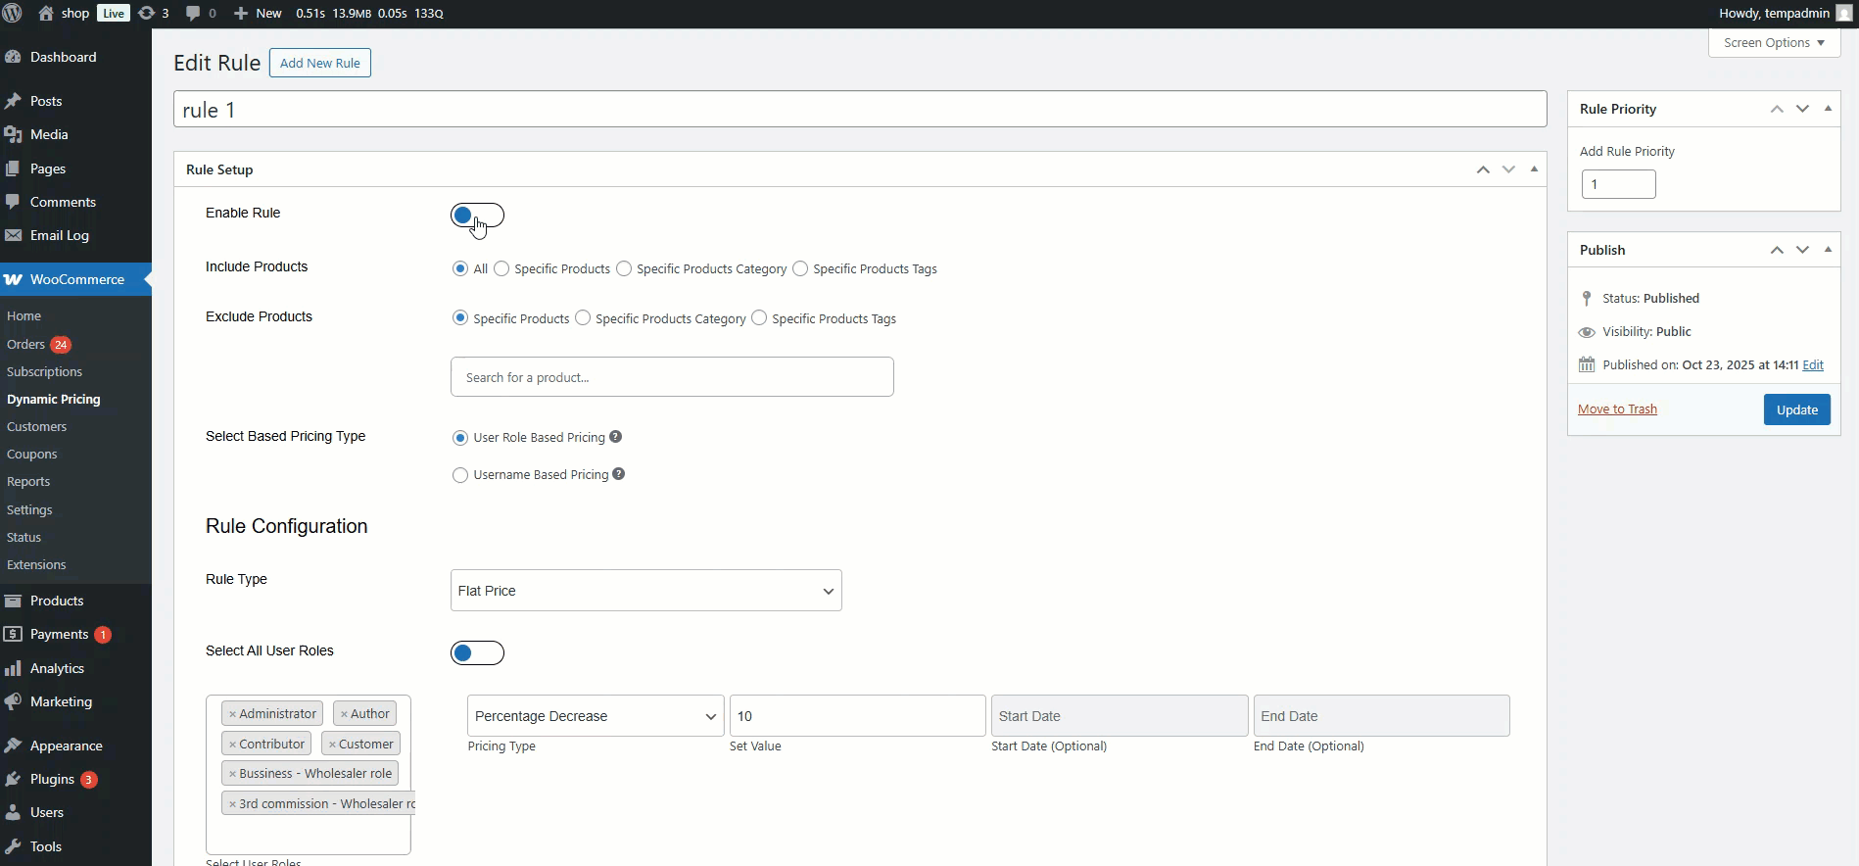Expand the Screen Options panel
The width and height of the screenshot is (1859, 866).
click(1774, 42)
